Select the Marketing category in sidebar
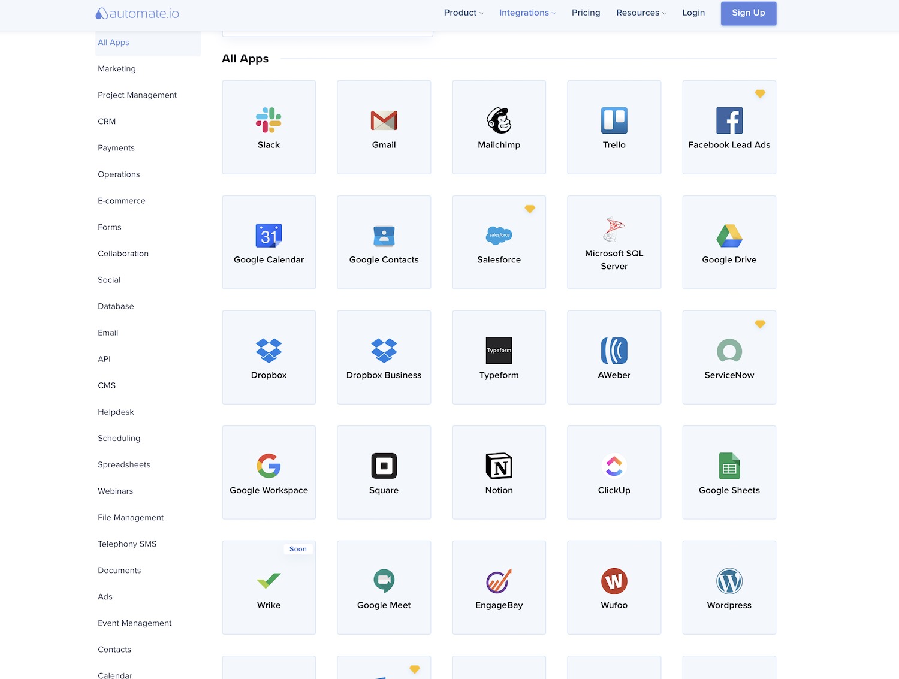The height and width of the screenshot is (679, 899). click(x=117, y=69)
